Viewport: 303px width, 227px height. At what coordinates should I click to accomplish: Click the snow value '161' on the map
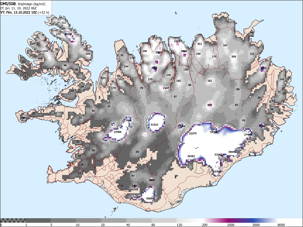pyautogui.click(x=120, y=79)
